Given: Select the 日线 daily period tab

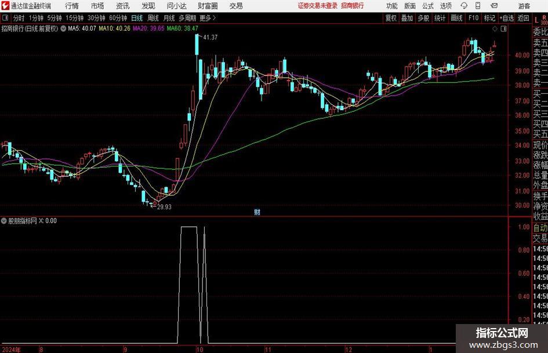Looking at the screenshot, I should coord(137,18).
